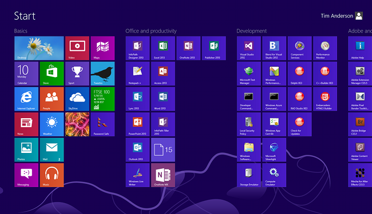Launch the Video app tile

coord(77,49)
